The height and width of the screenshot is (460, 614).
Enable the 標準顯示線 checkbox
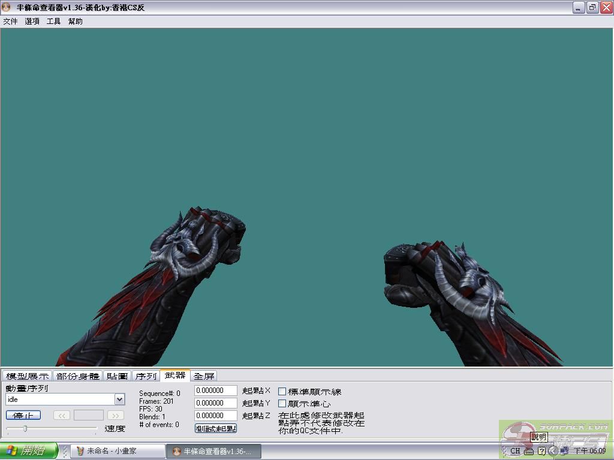coord(282,392)
